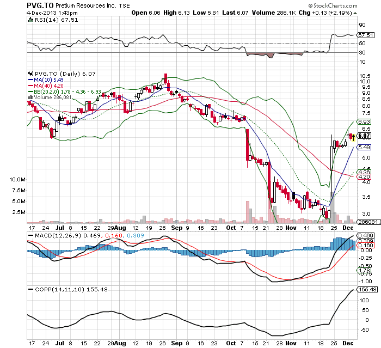Image resolution: width=381 pixels, height=348 pixels.
Task: Click the Nov label under the COPP panel
Action: [x=291, y=344]
